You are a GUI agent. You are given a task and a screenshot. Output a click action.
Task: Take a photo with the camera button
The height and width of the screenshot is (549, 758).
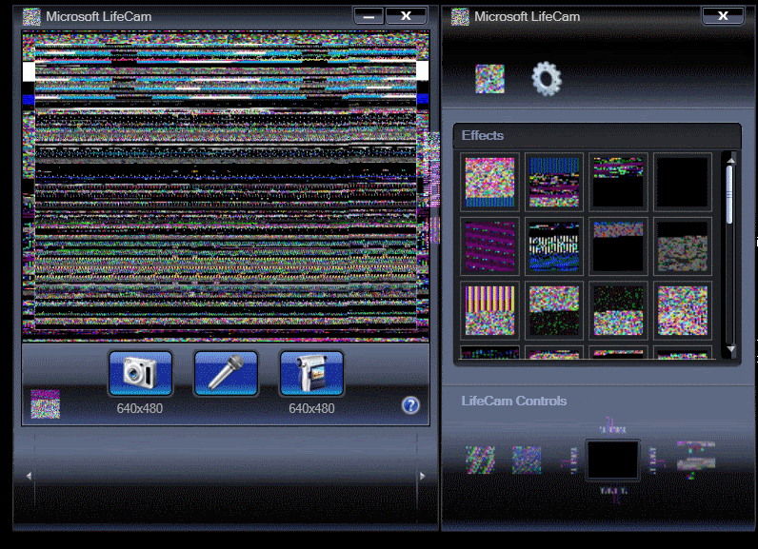tap(140, 373)
